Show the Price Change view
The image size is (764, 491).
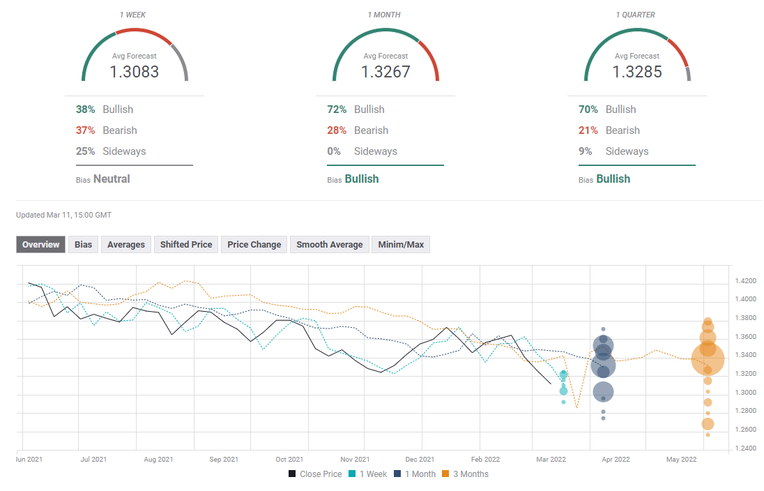254,244
